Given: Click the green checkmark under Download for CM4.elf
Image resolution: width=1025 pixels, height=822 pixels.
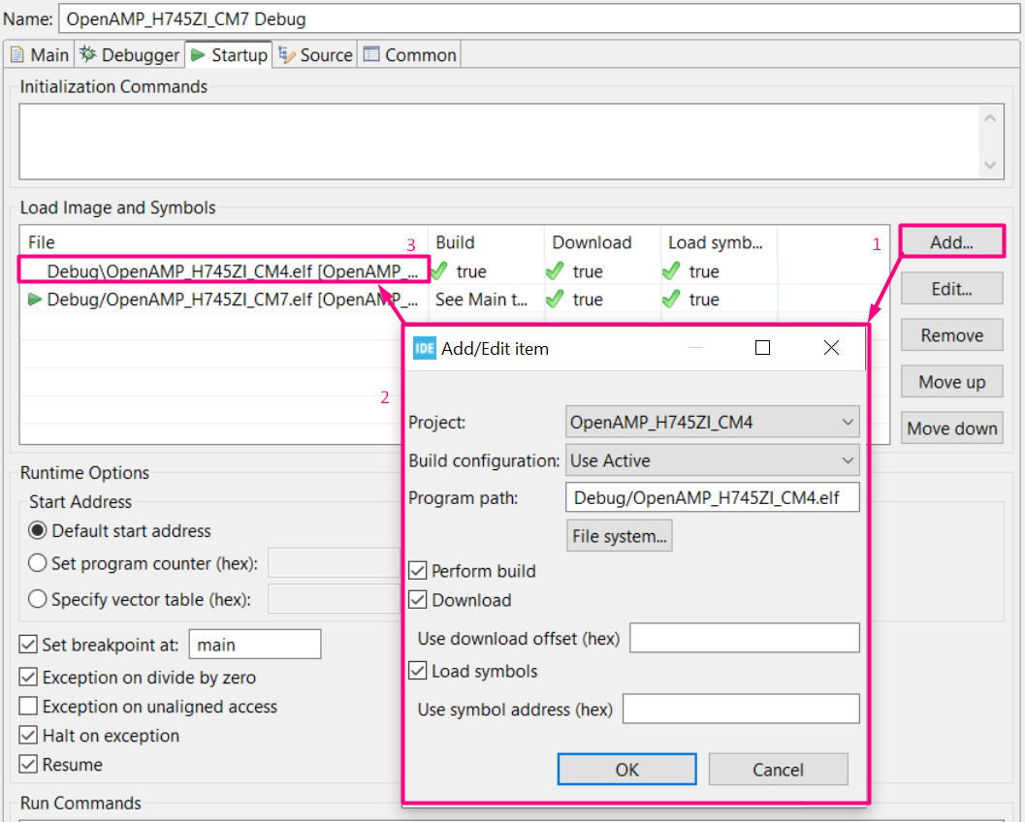Looking at the screenshot, I should coord(554,271).
